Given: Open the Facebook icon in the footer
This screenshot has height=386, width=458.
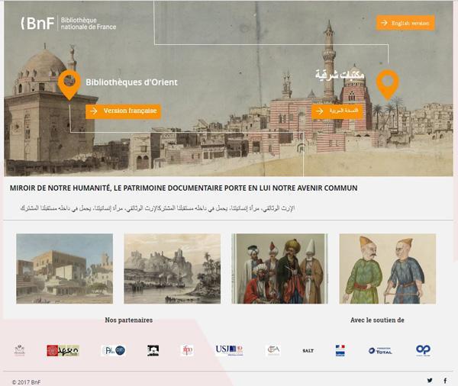Looking at the screenshot, I should pyautogui.click(x=445, y=380).
